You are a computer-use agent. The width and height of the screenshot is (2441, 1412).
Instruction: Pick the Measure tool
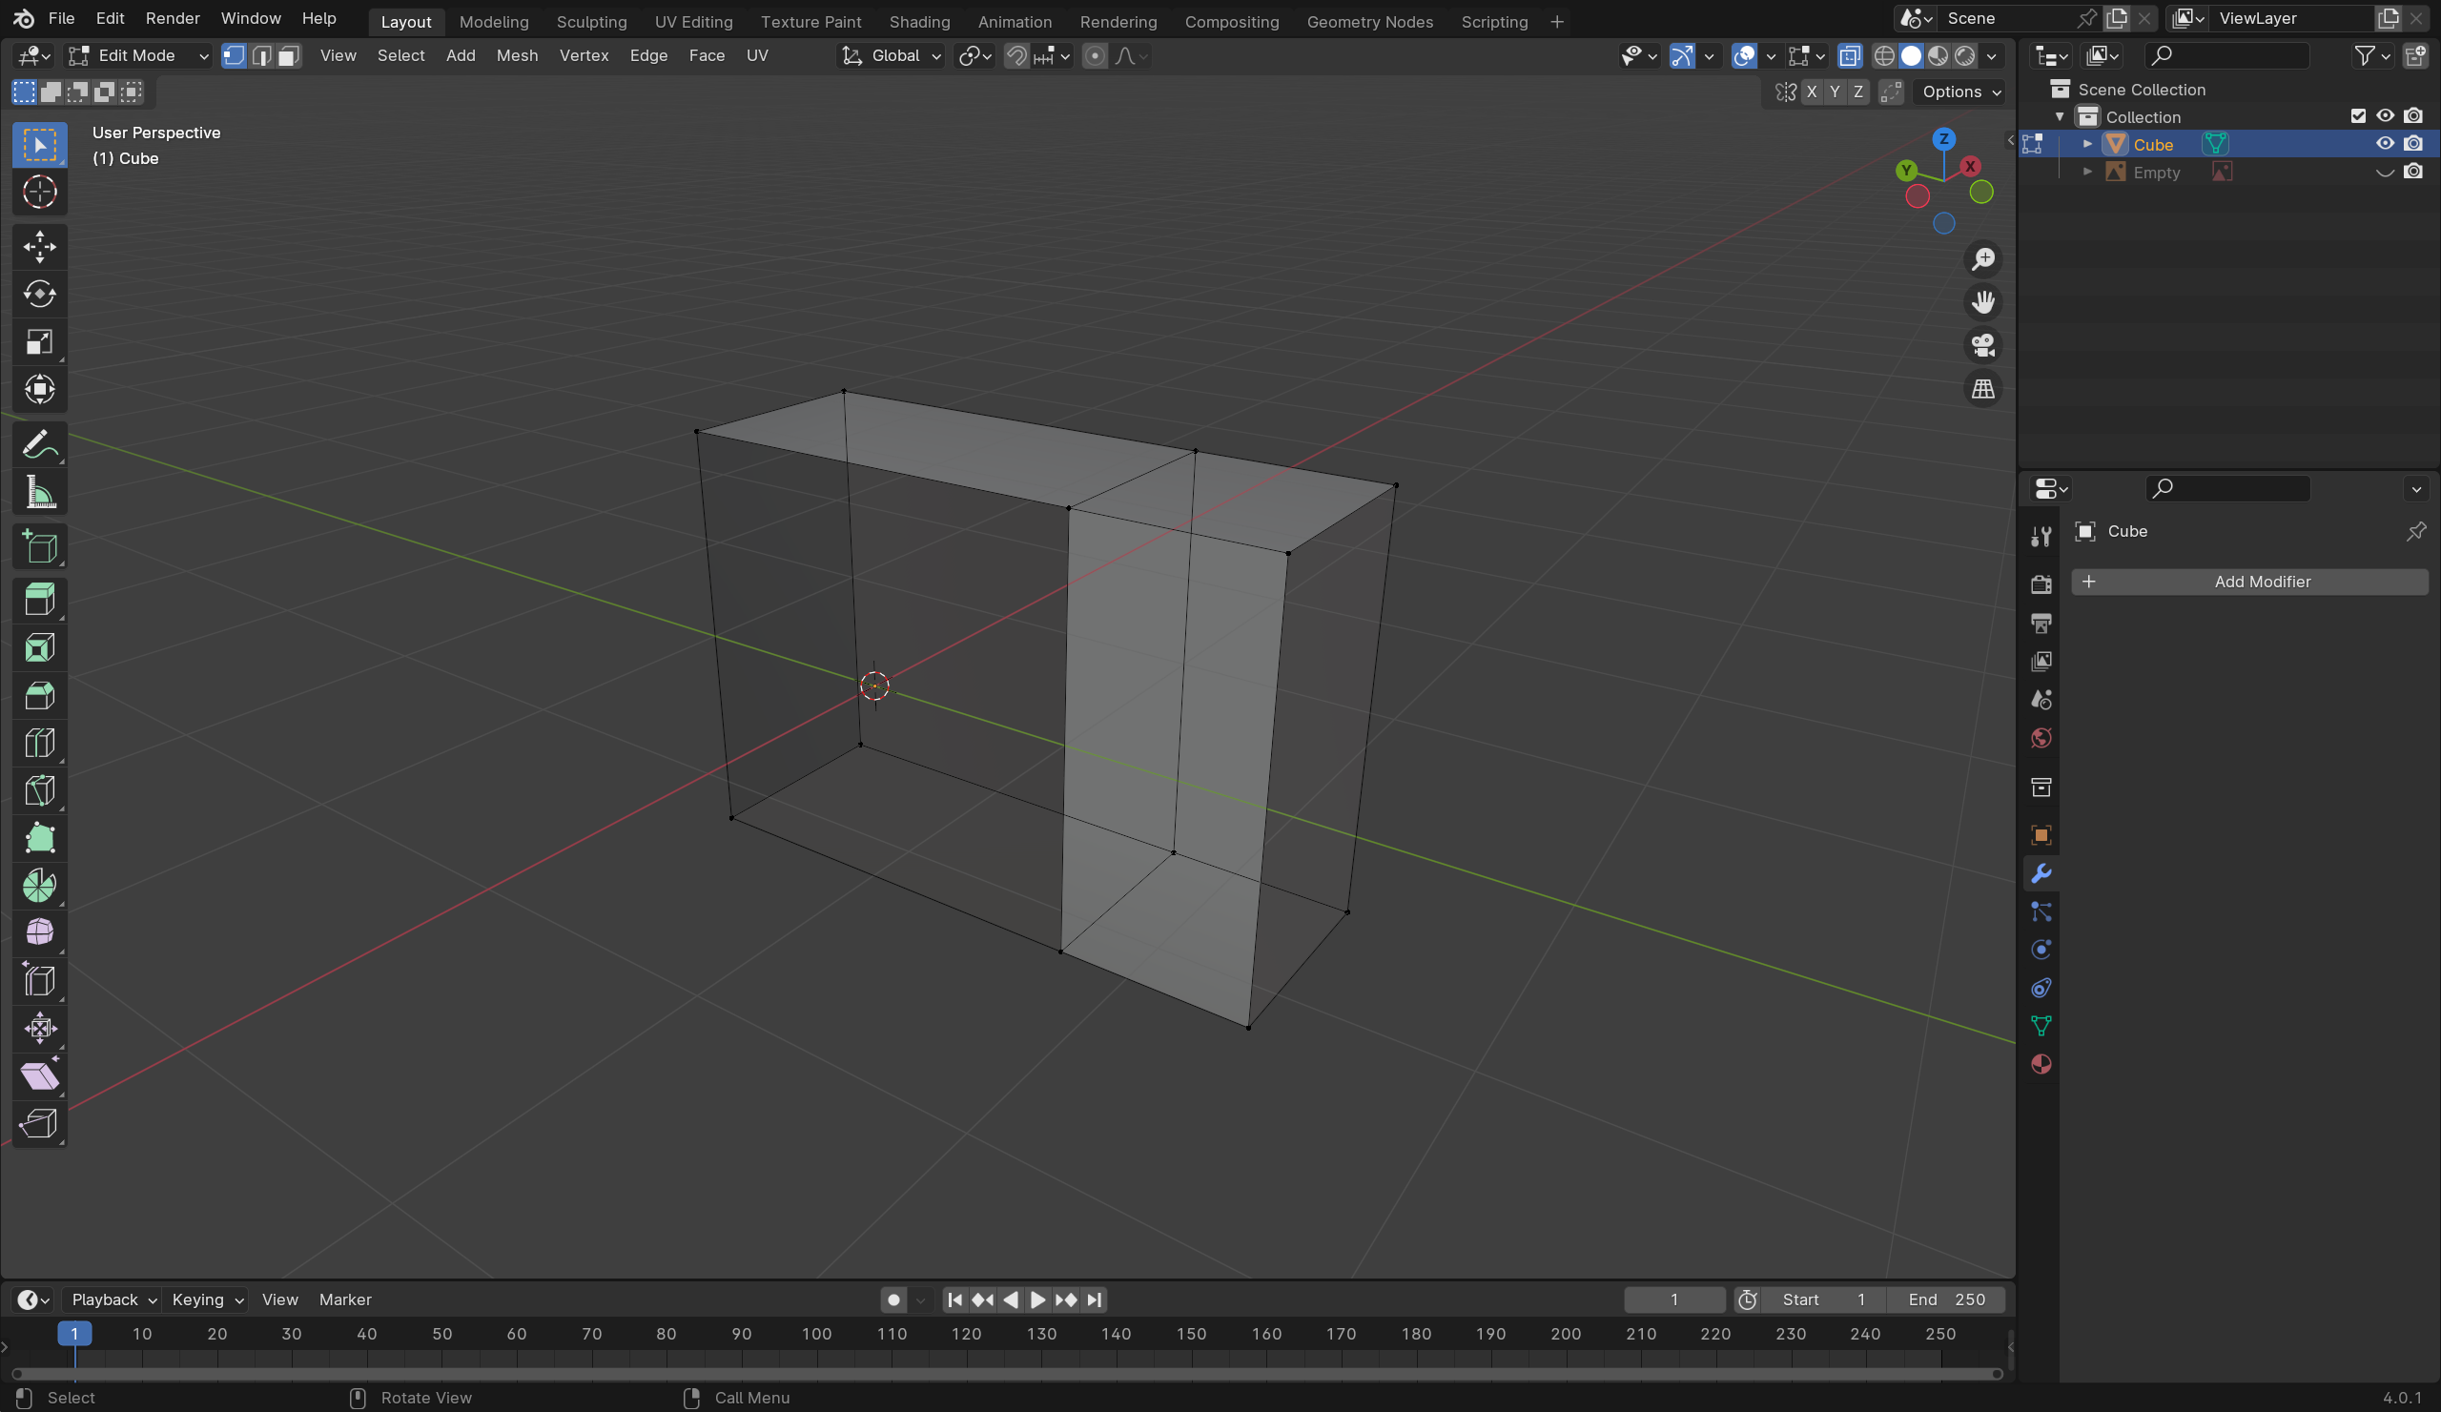point(39,493)
